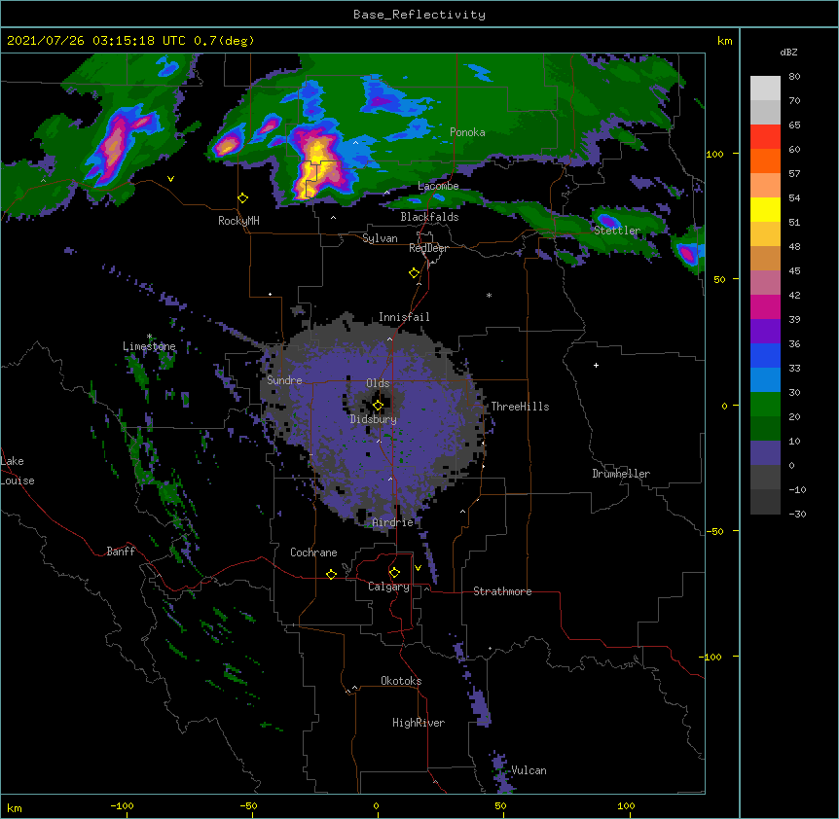Pick the orange 60 dBZ legend swatch
The width and height of the screenshot is (839, 819).
[x=765, y=160]
